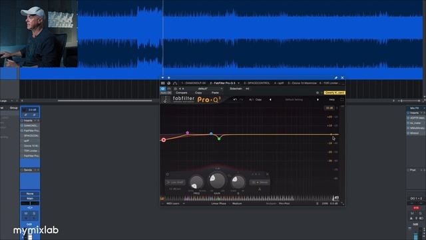Toggle the A/B state button

pos(251,99)
